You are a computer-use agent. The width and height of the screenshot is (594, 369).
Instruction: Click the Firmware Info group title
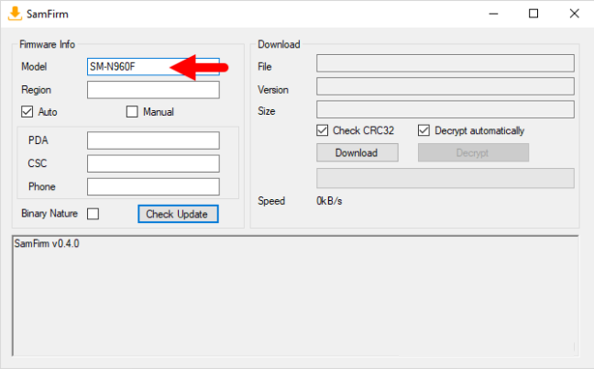point(48,44)
